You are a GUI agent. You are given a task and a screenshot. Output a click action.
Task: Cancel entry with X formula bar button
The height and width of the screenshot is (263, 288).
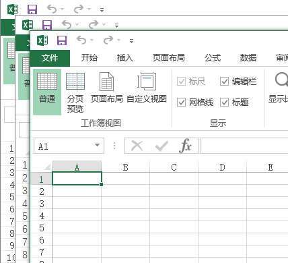pos(137,146)
